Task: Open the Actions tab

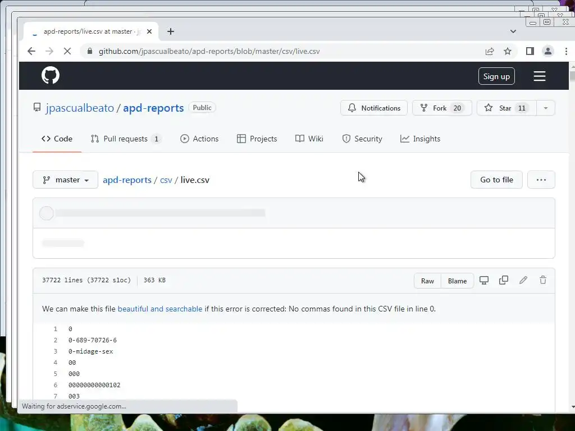Action: point(199,139)
